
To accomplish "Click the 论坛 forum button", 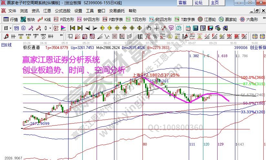I will [198, 3].
